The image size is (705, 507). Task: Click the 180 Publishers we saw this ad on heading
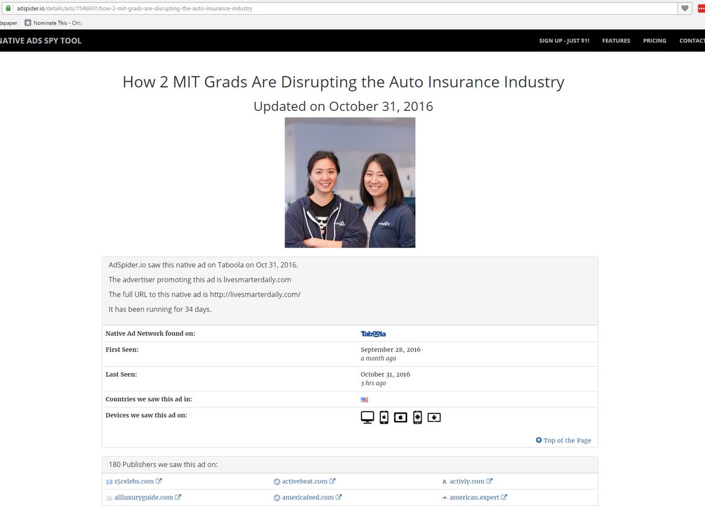tap(163, 464)
